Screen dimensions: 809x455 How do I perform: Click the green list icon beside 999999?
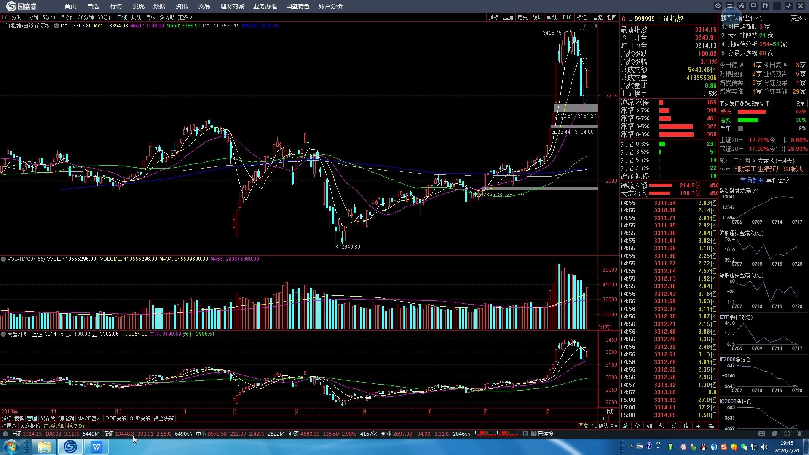coord(630,19)
